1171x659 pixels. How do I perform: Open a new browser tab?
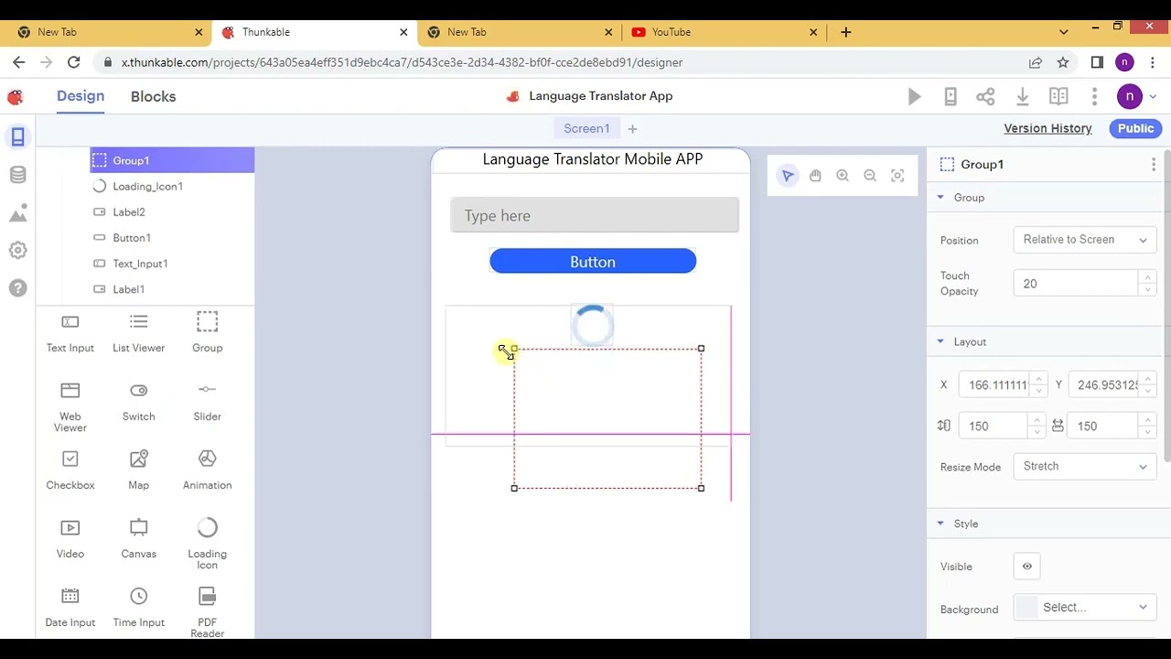pyautogui.click(x=845, y=32)
